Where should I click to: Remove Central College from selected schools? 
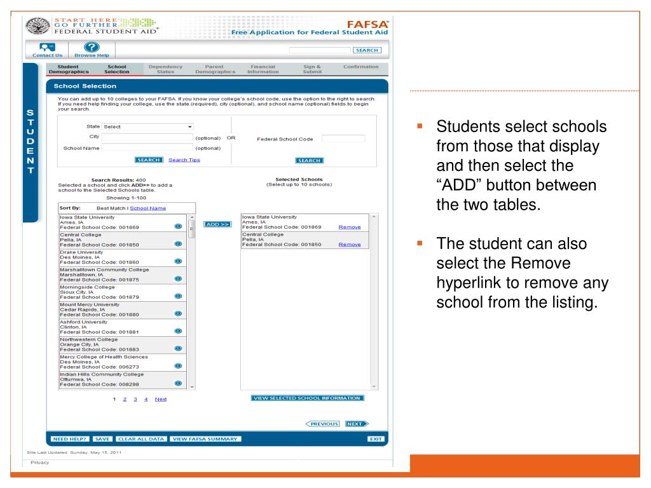pyautogui.click(x=350, y=245)
